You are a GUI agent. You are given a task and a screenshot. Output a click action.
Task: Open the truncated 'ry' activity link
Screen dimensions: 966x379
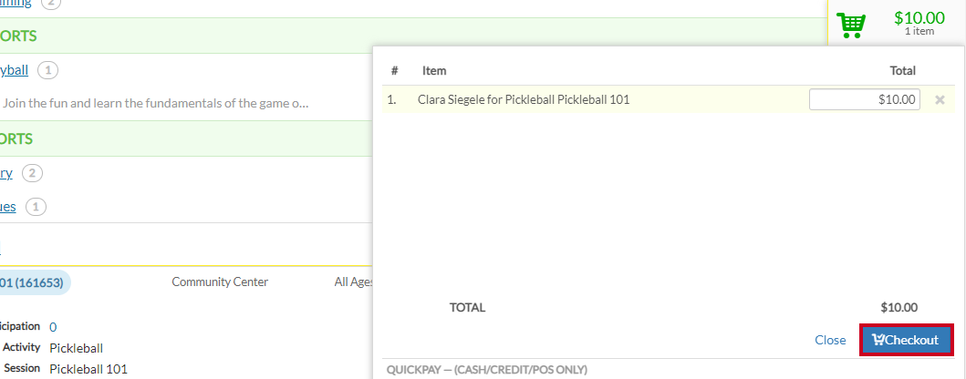(x=6, y=173)
